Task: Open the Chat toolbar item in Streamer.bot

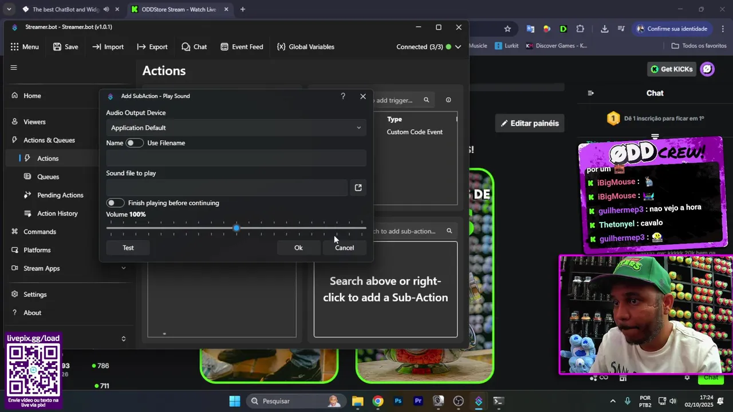Action: [194, 47]
